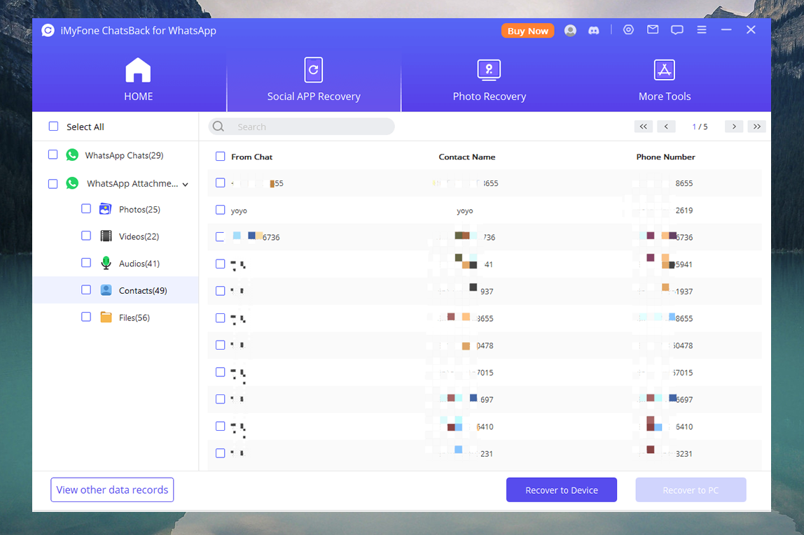Check the Files(56) checkbox
This screenshot has width=804, height=535.
(x=86, y=317)
